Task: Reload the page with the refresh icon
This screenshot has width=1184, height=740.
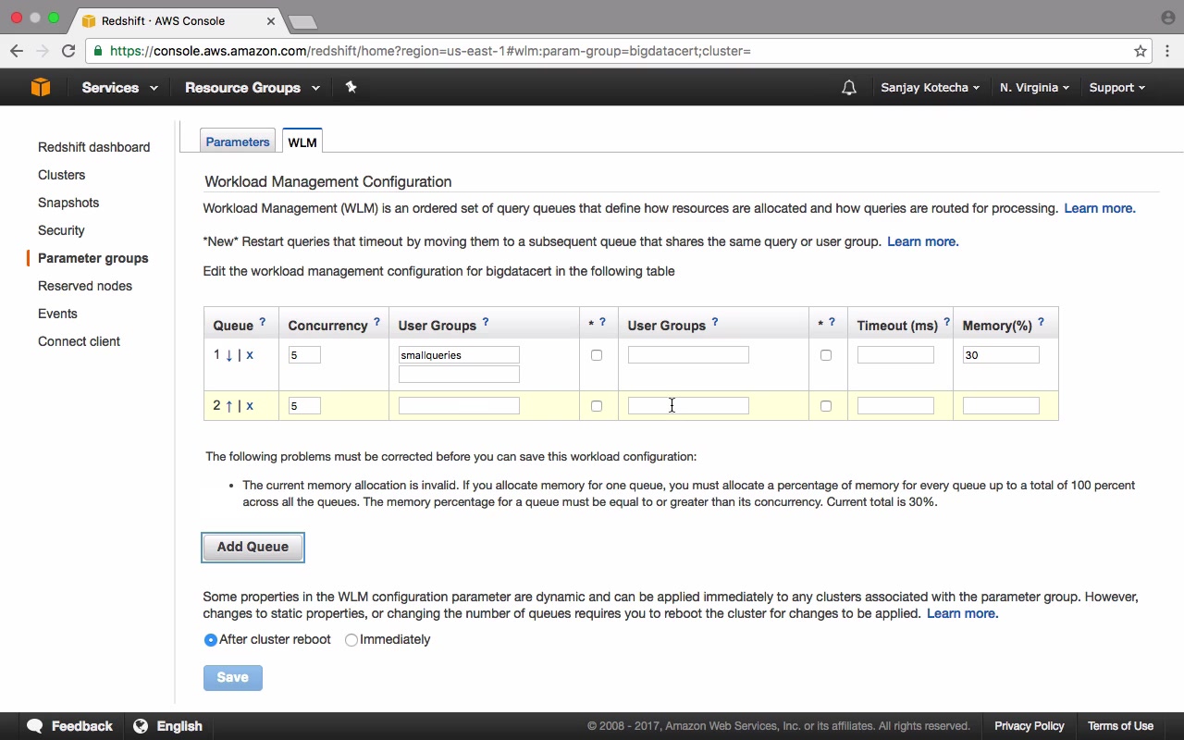Action: click(68, 51)
